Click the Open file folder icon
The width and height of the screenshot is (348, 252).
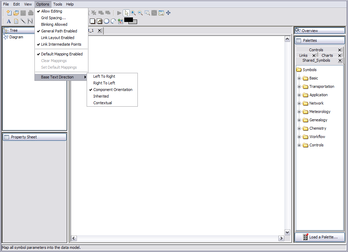pos(16,13)
